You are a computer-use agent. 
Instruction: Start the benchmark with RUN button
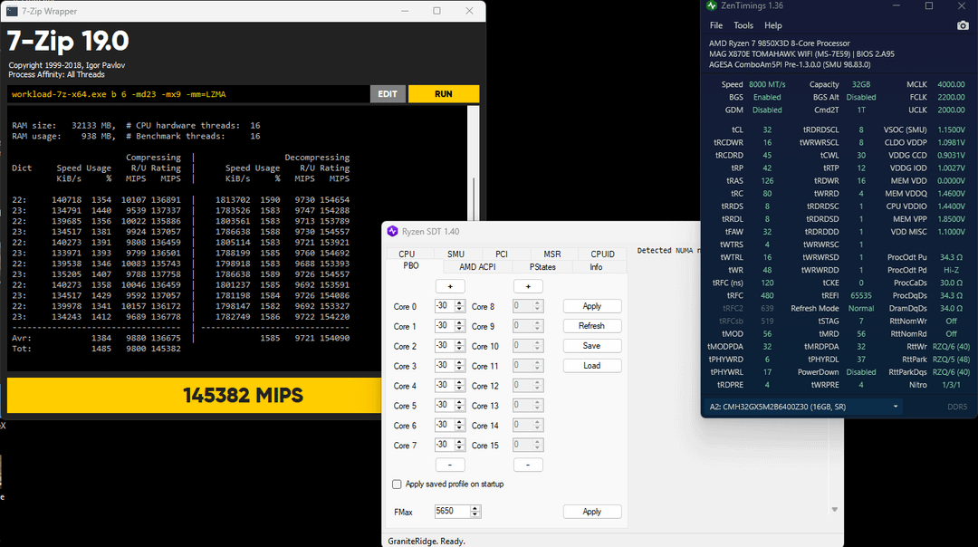tap(443, 94)
